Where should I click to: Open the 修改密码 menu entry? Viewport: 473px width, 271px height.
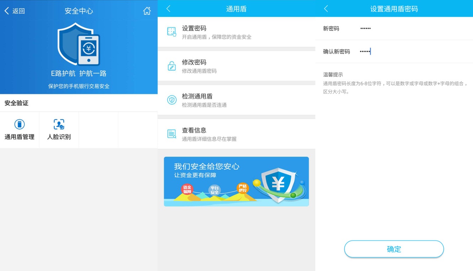(x=236, y=66)
